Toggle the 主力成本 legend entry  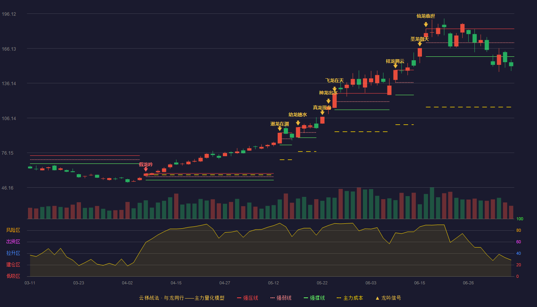click(350, 298)
